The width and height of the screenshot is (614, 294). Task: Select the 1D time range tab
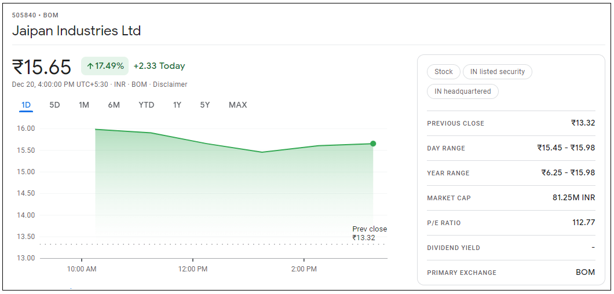(x=26, y=105)
